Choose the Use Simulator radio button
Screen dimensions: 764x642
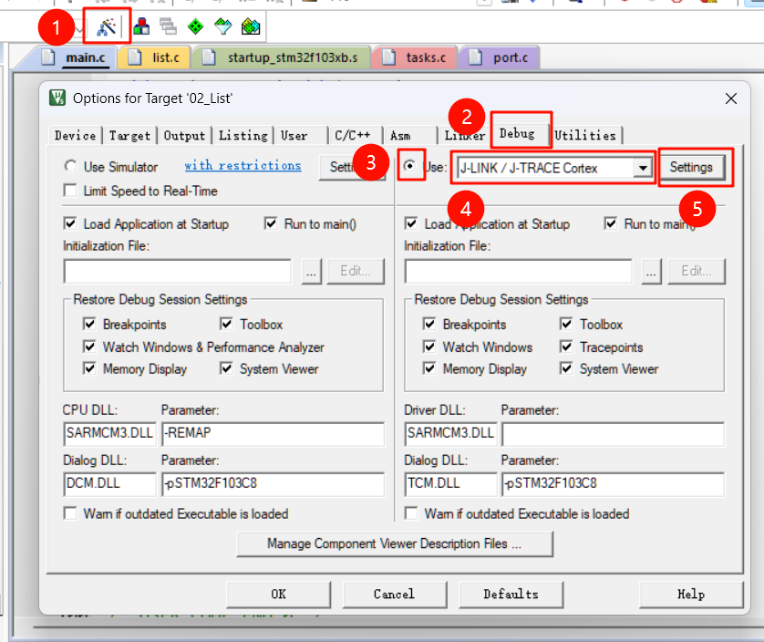(x=70, y=166)
